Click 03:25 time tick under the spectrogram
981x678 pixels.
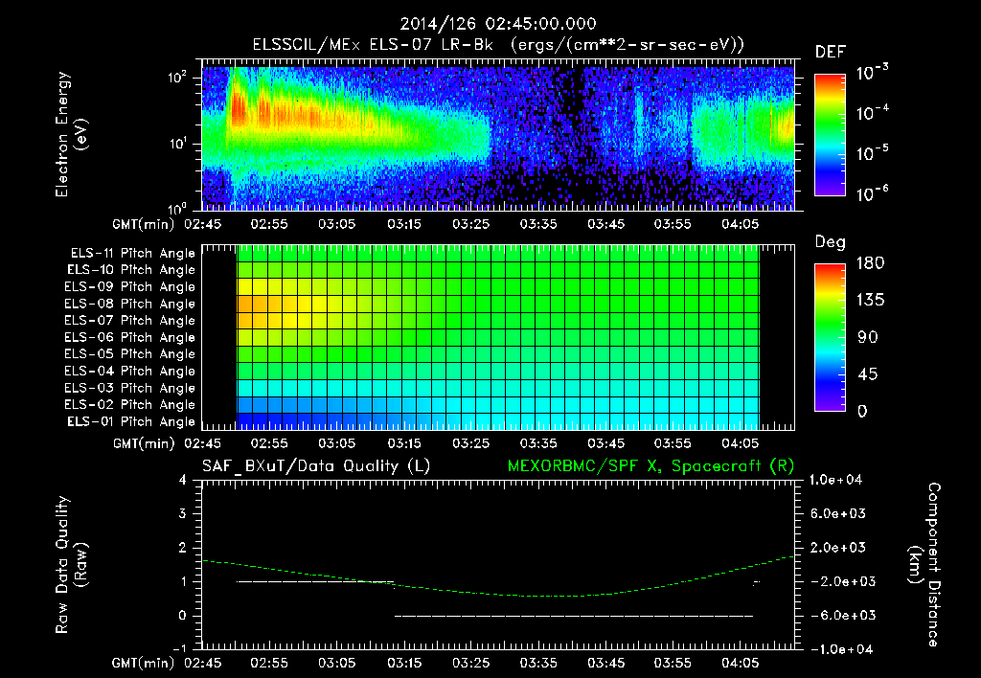point(471,224)
